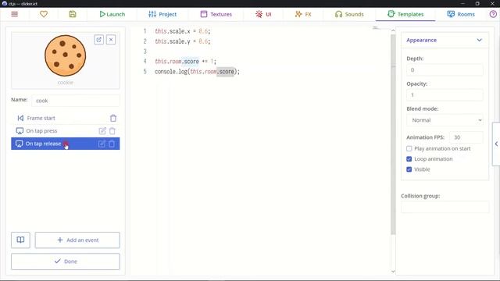This screenshot has width=500, height=281.
Task: Click the heart icon in top bar
Action: click(x=44, y=14)
